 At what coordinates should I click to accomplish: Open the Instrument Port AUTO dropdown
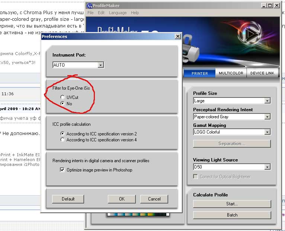point(100,65)
